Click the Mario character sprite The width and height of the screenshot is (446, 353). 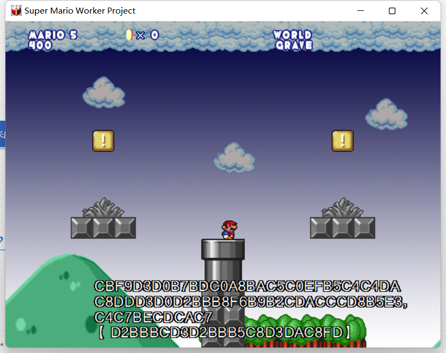(230, 230)
